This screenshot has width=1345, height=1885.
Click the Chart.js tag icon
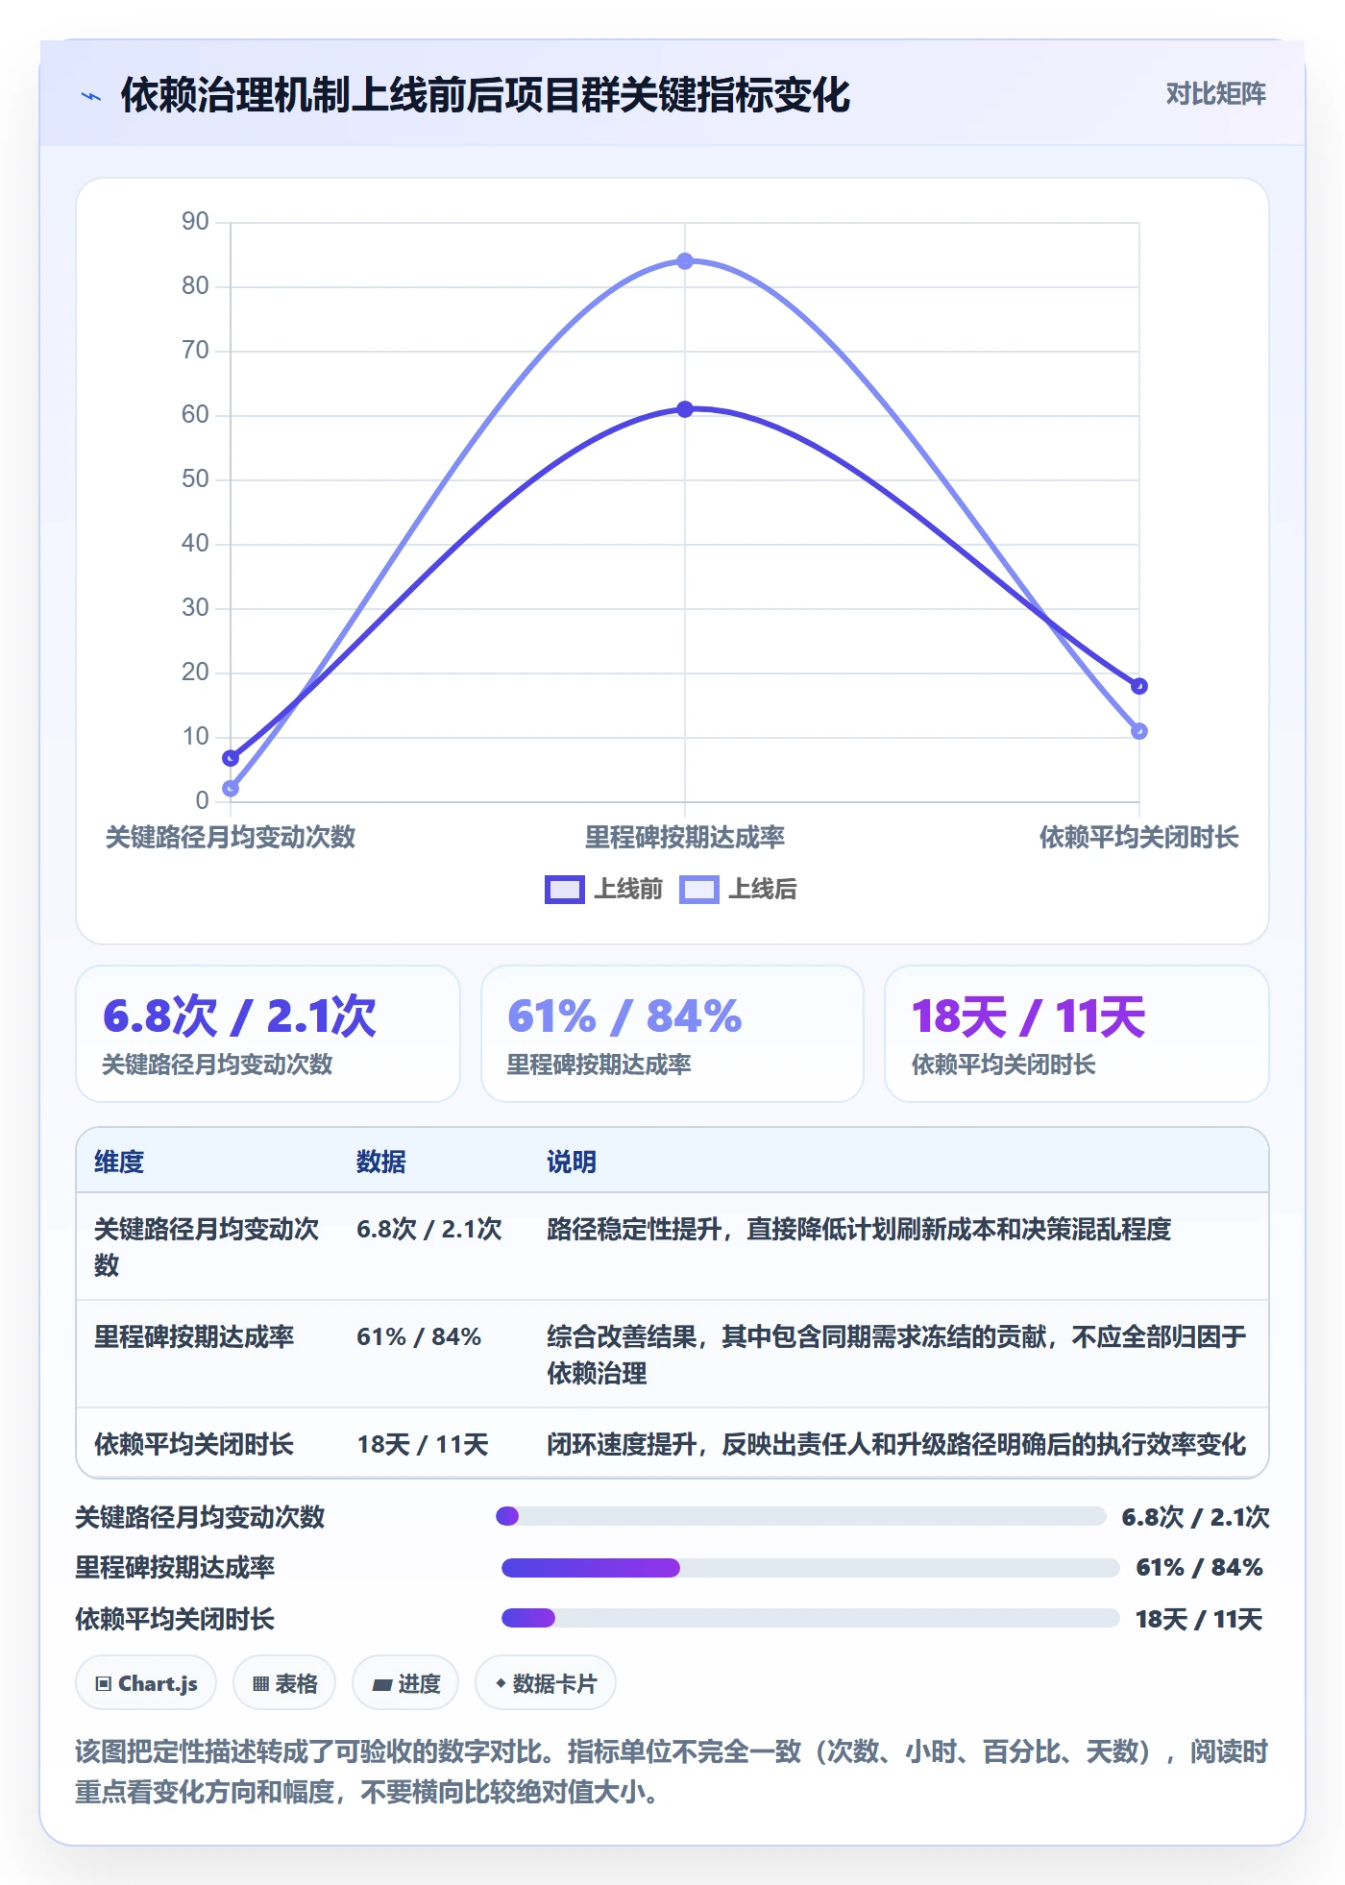click(104, 1684)
